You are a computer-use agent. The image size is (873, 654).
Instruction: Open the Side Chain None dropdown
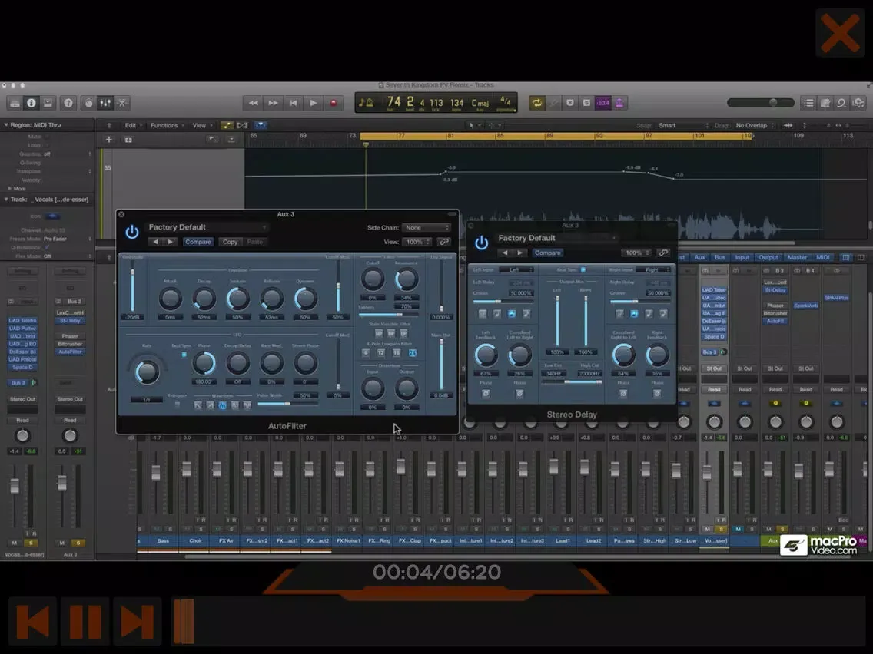click(x=426, y=227)
